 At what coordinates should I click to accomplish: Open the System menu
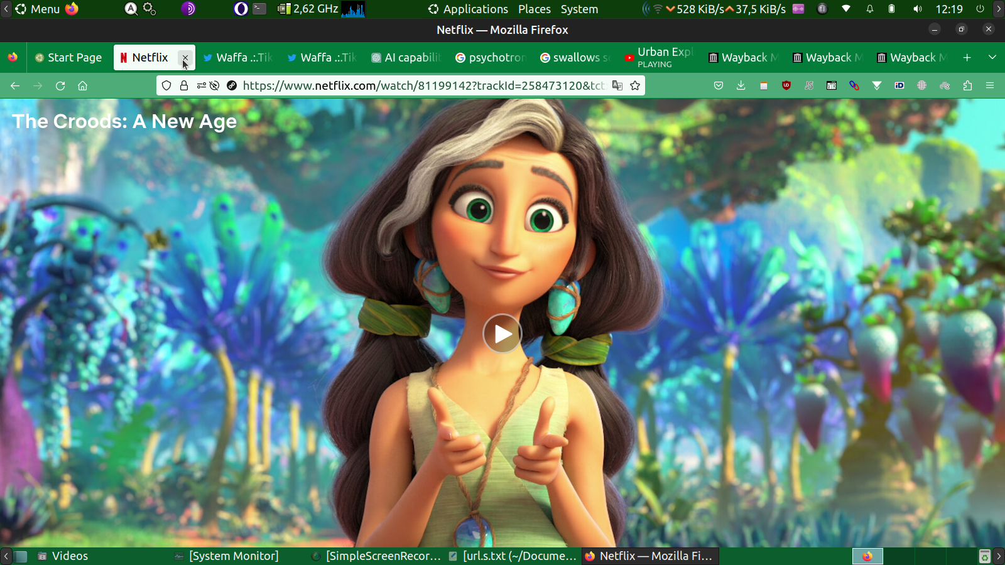point(579,9)
